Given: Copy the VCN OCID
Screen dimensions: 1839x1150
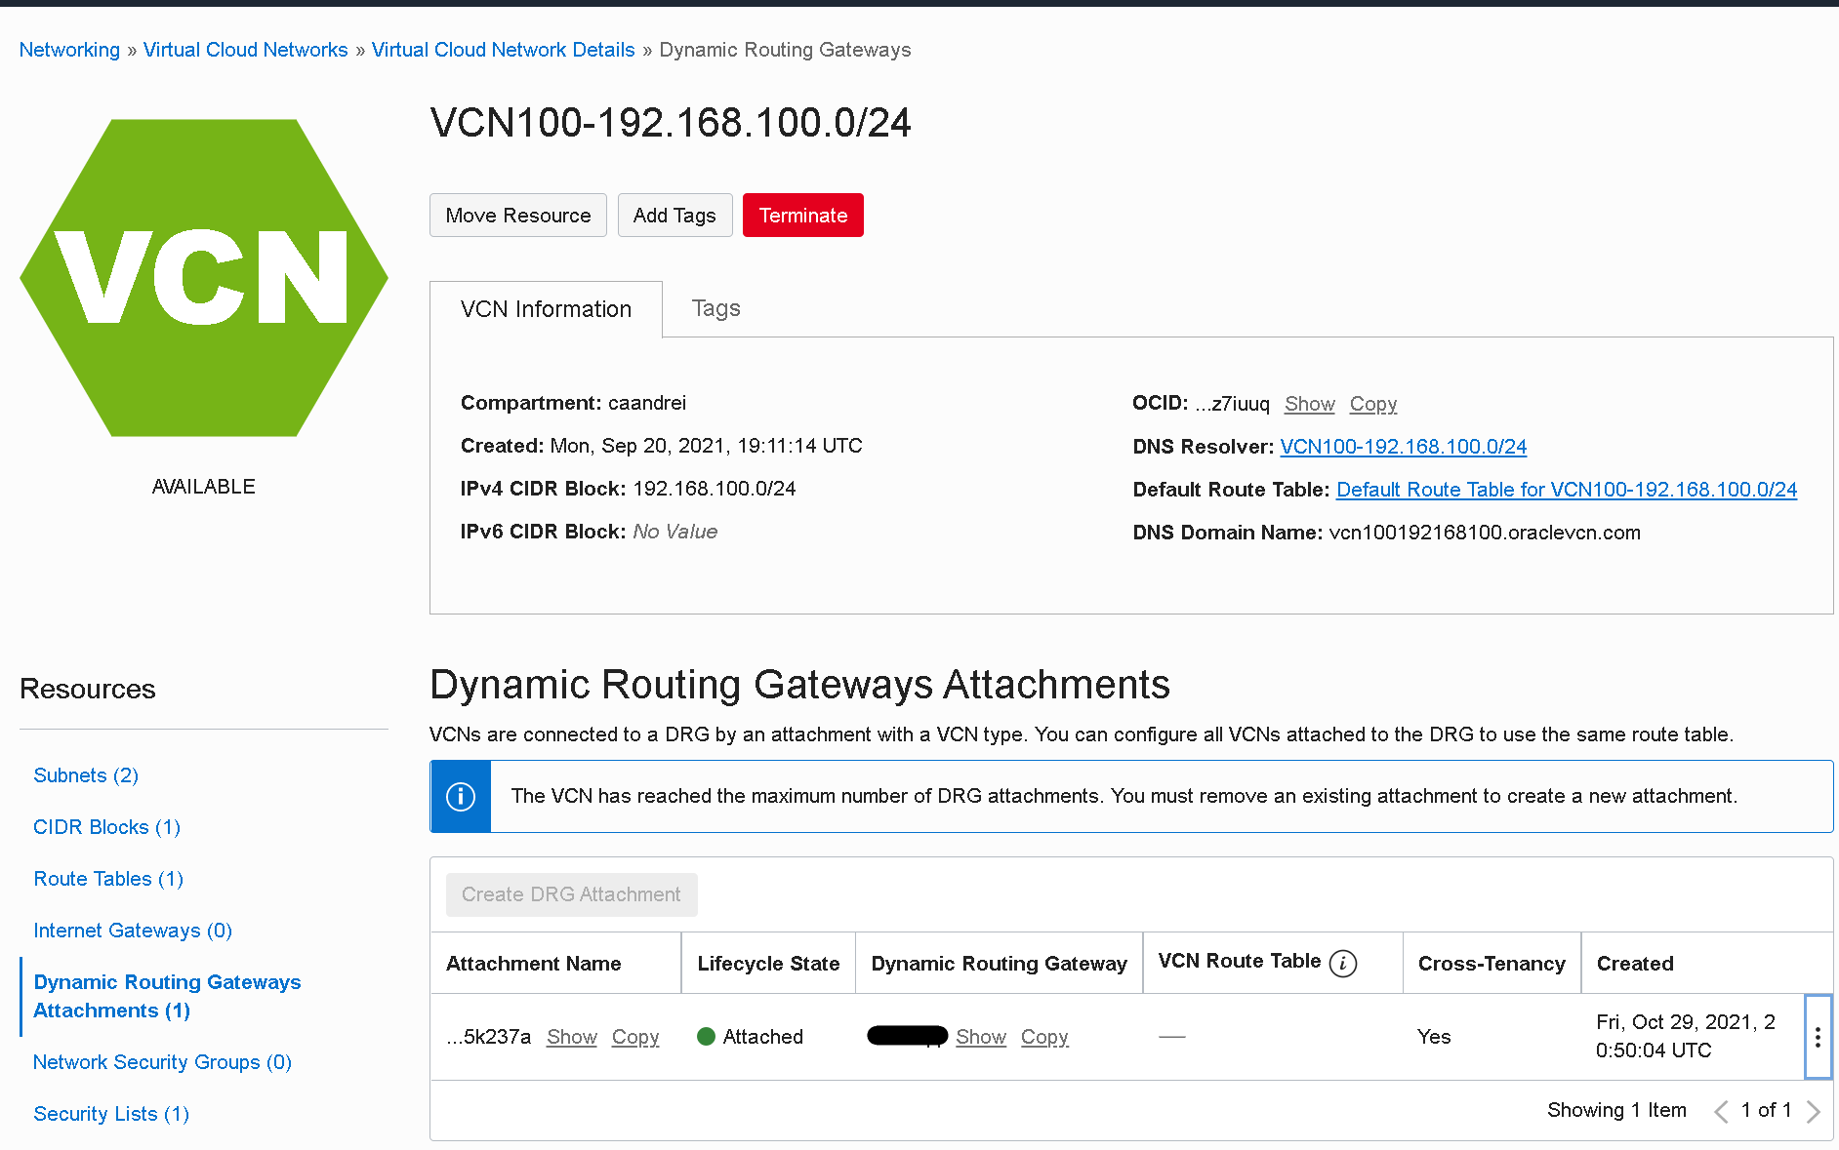Looking at the screenshot, I should (1372, 404).
